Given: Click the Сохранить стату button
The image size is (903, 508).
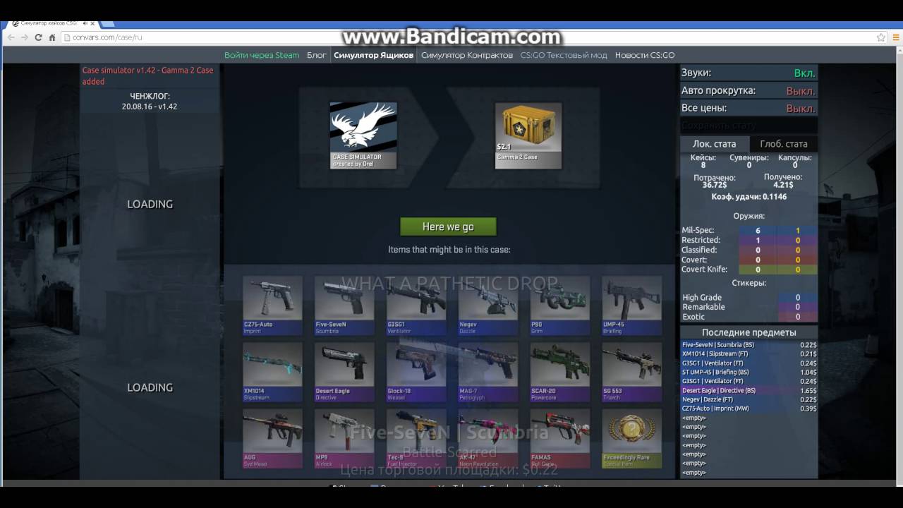Looking at the screenshot, I should click(x=749, y=126).
